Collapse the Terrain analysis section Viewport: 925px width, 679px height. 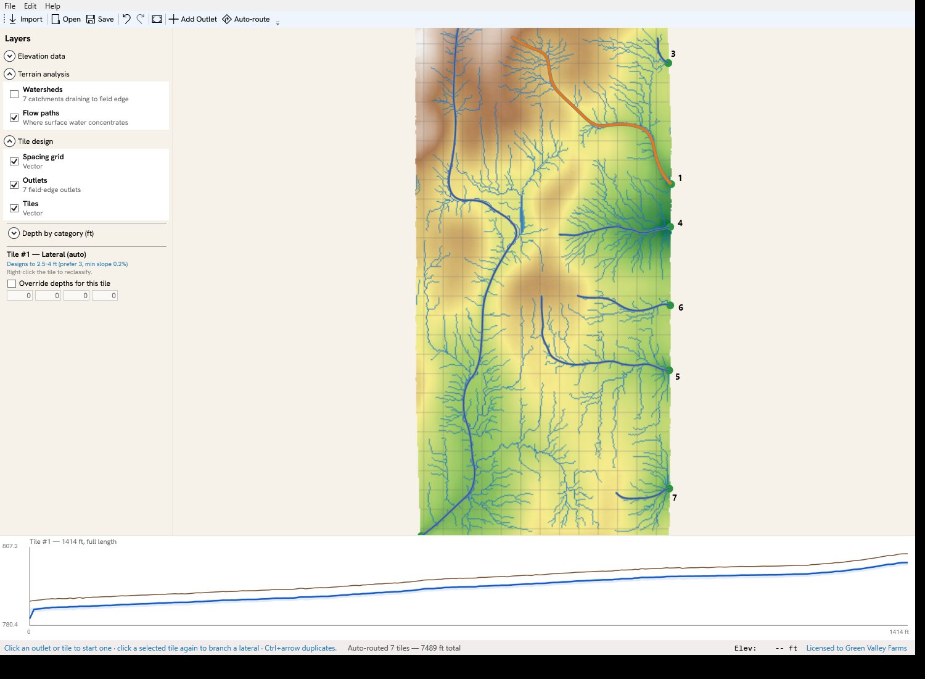pos(9,74)
